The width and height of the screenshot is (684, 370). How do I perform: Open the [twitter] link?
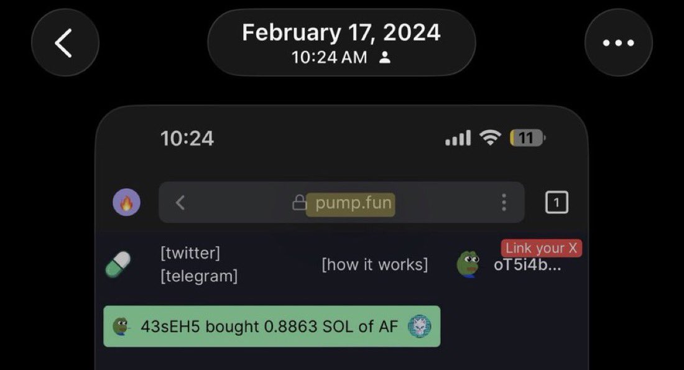[x=190, y=253]
